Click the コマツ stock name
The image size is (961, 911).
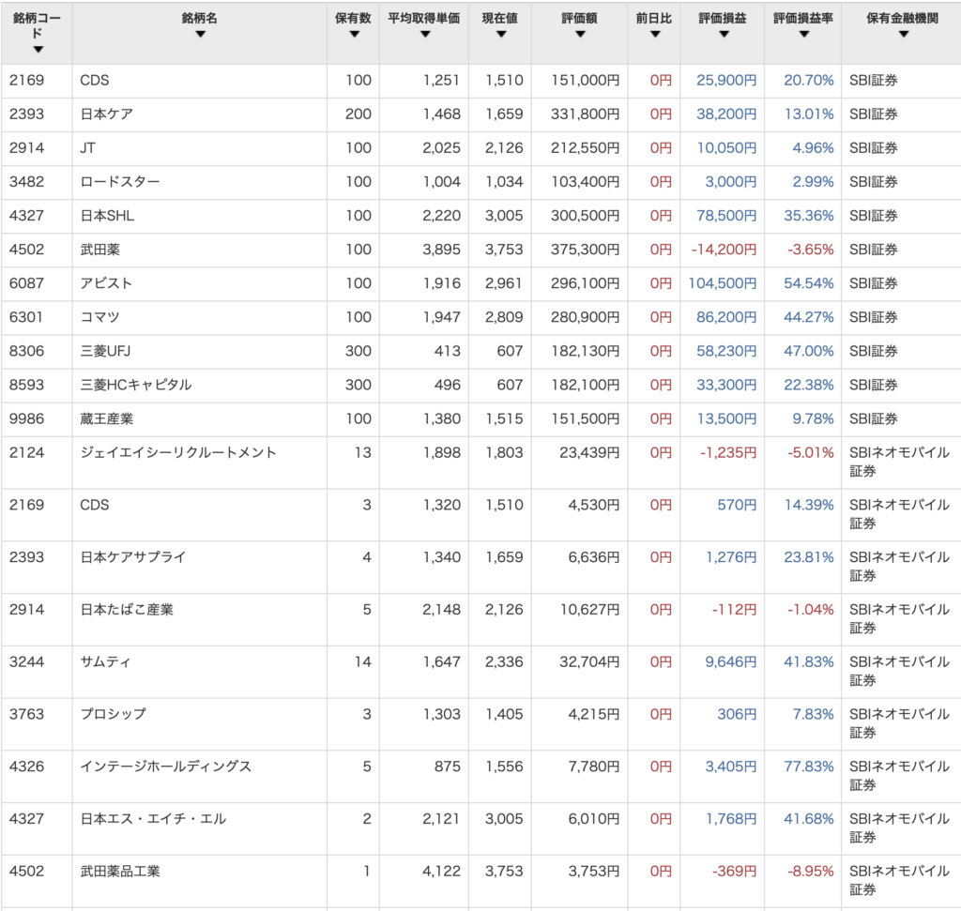point(99,317)
